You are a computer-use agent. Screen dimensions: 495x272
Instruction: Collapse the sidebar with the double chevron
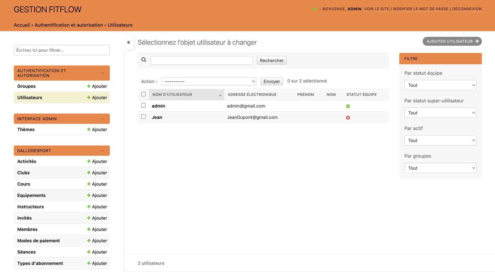128,43
